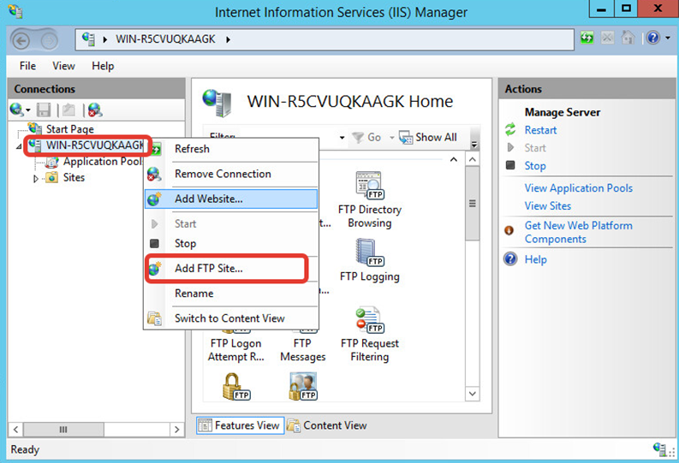Open the Go button dropdown arrow

392,138
